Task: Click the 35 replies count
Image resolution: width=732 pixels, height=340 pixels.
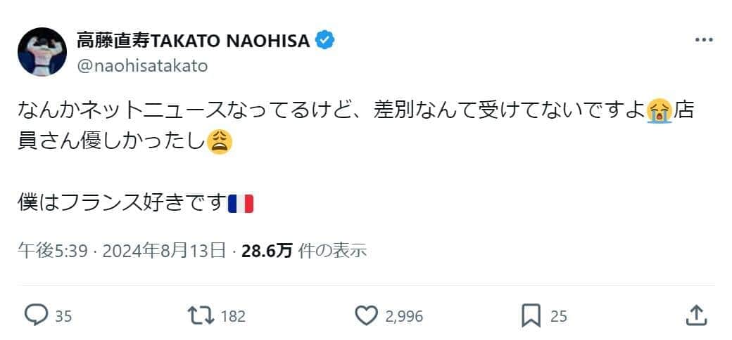Action: click(63, 316)
